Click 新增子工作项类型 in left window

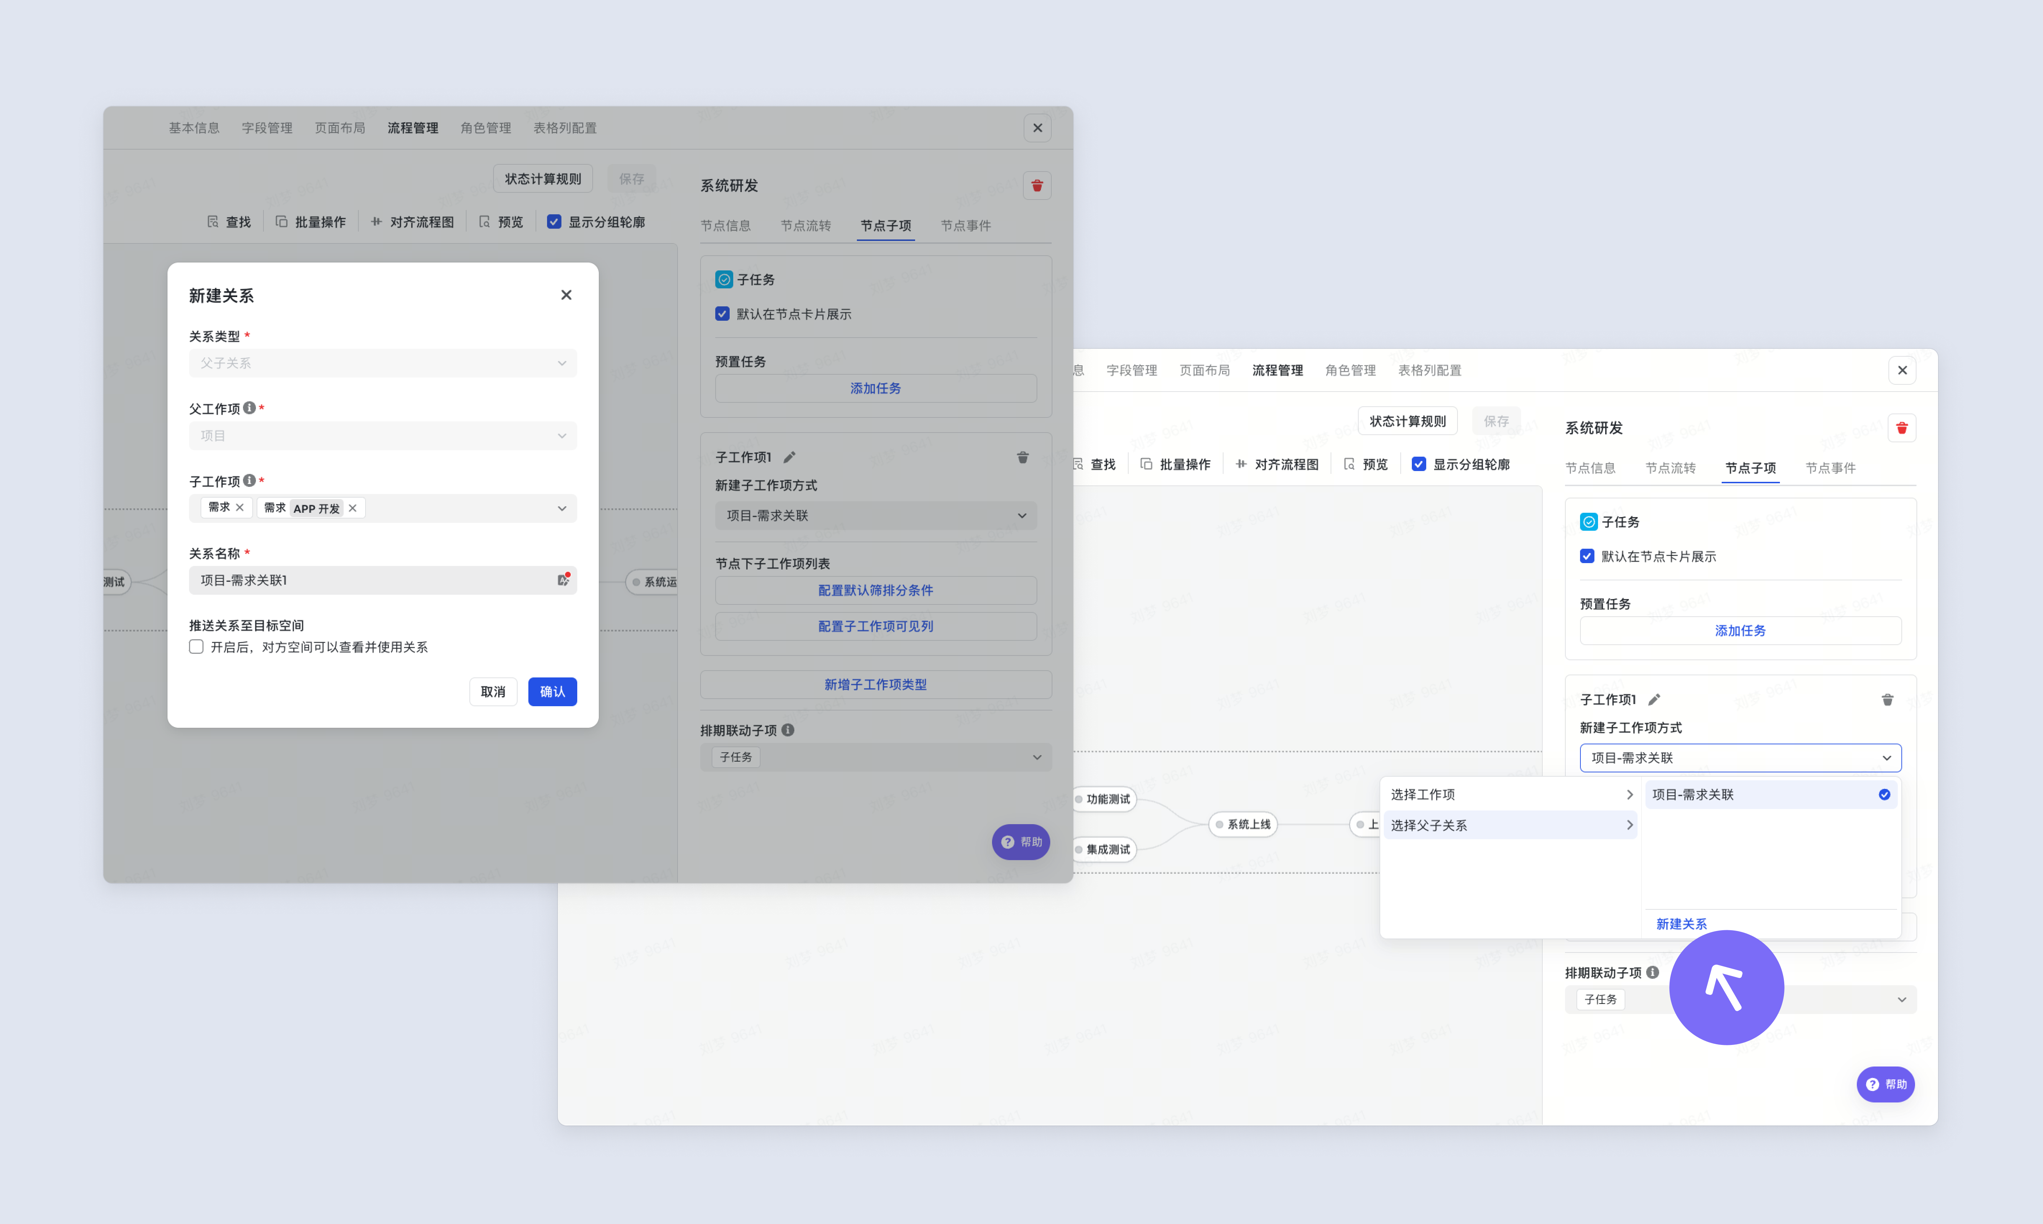tap(876, 685)
